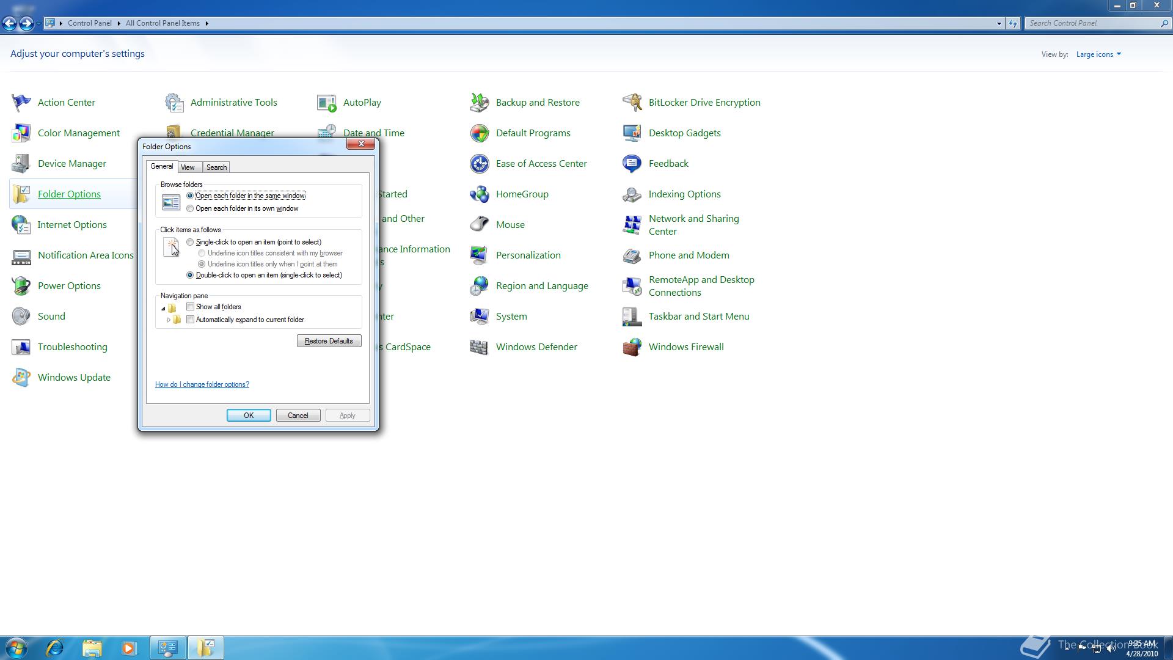Expand the address bar history dropdown arrow
The height and width of the screenshot is (660, 1173).
[x=999, y=23]
